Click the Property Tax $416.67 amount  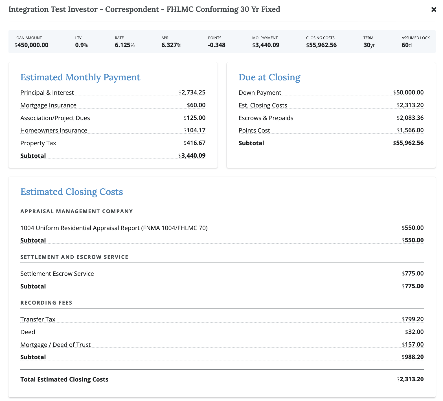tap(194, 143)
